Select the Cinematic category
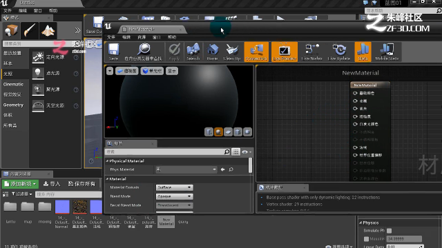Image resolution: width=442 pixels, height=248 pixels. (13, 84)
